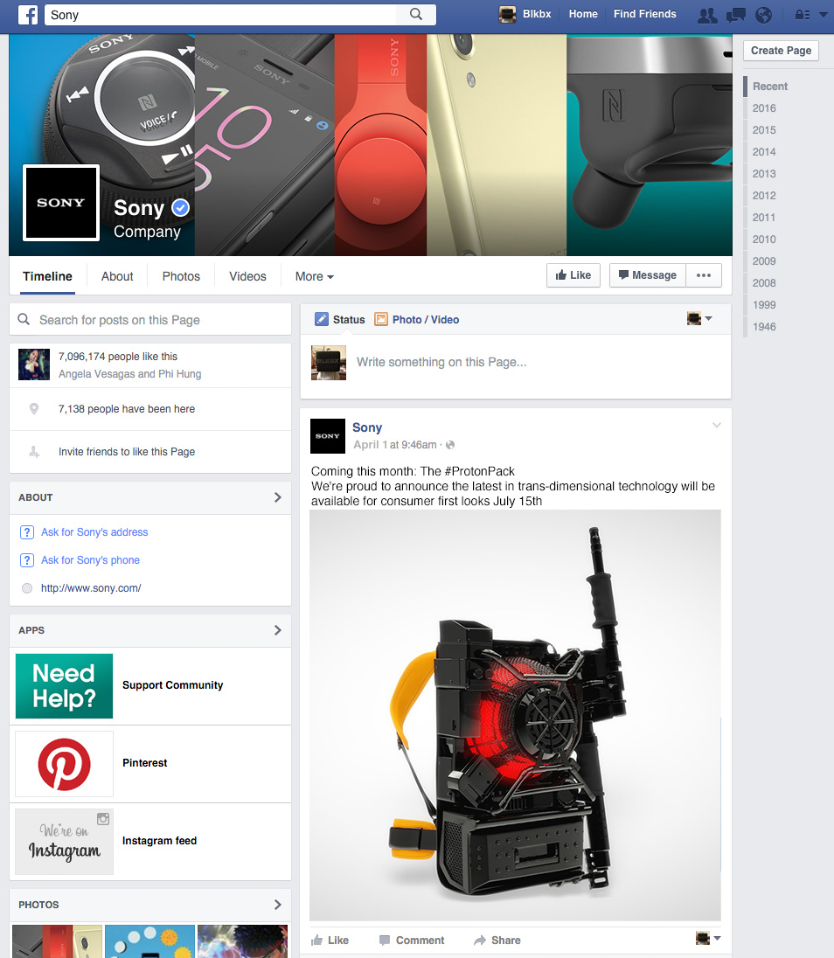The image size is (834, 958).
Task: Jump to 2011 in the timeline
Action: 764,218
